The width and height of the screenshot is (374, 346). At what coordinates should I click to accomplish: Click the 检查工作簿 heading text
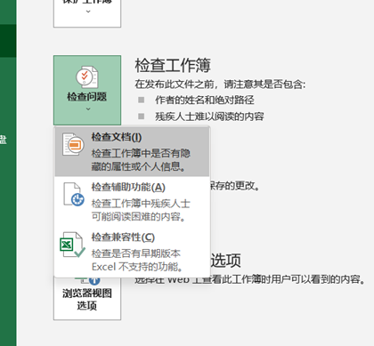click(x=173, y=66)
